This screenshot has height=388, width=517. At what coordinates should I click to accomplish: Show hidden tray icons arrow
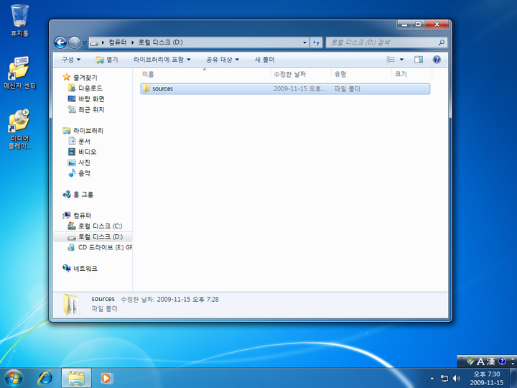coord(432,379)
